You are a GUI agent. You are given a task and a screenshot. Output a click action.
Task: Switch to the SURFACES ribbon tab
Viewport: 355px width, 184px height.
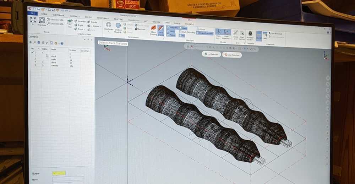pyautogui.click(x=75, y=16)
